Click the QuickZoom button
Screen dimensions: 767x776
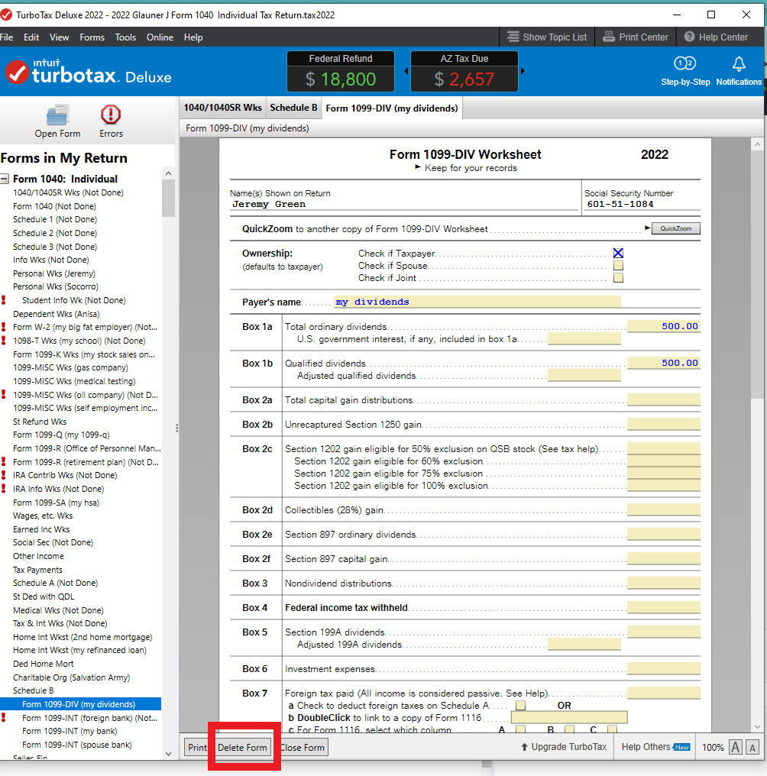pyautogui.click(x=675, y=228)
